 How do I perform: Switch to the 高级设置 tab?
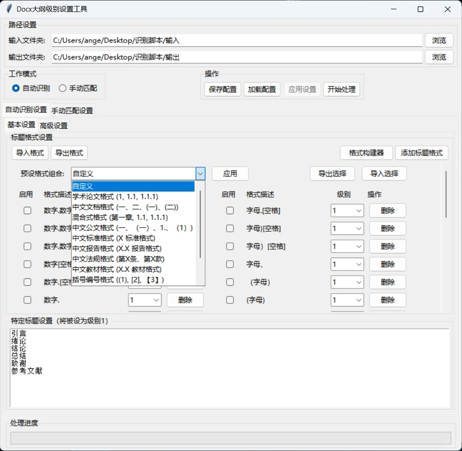(x=54, y=125)
